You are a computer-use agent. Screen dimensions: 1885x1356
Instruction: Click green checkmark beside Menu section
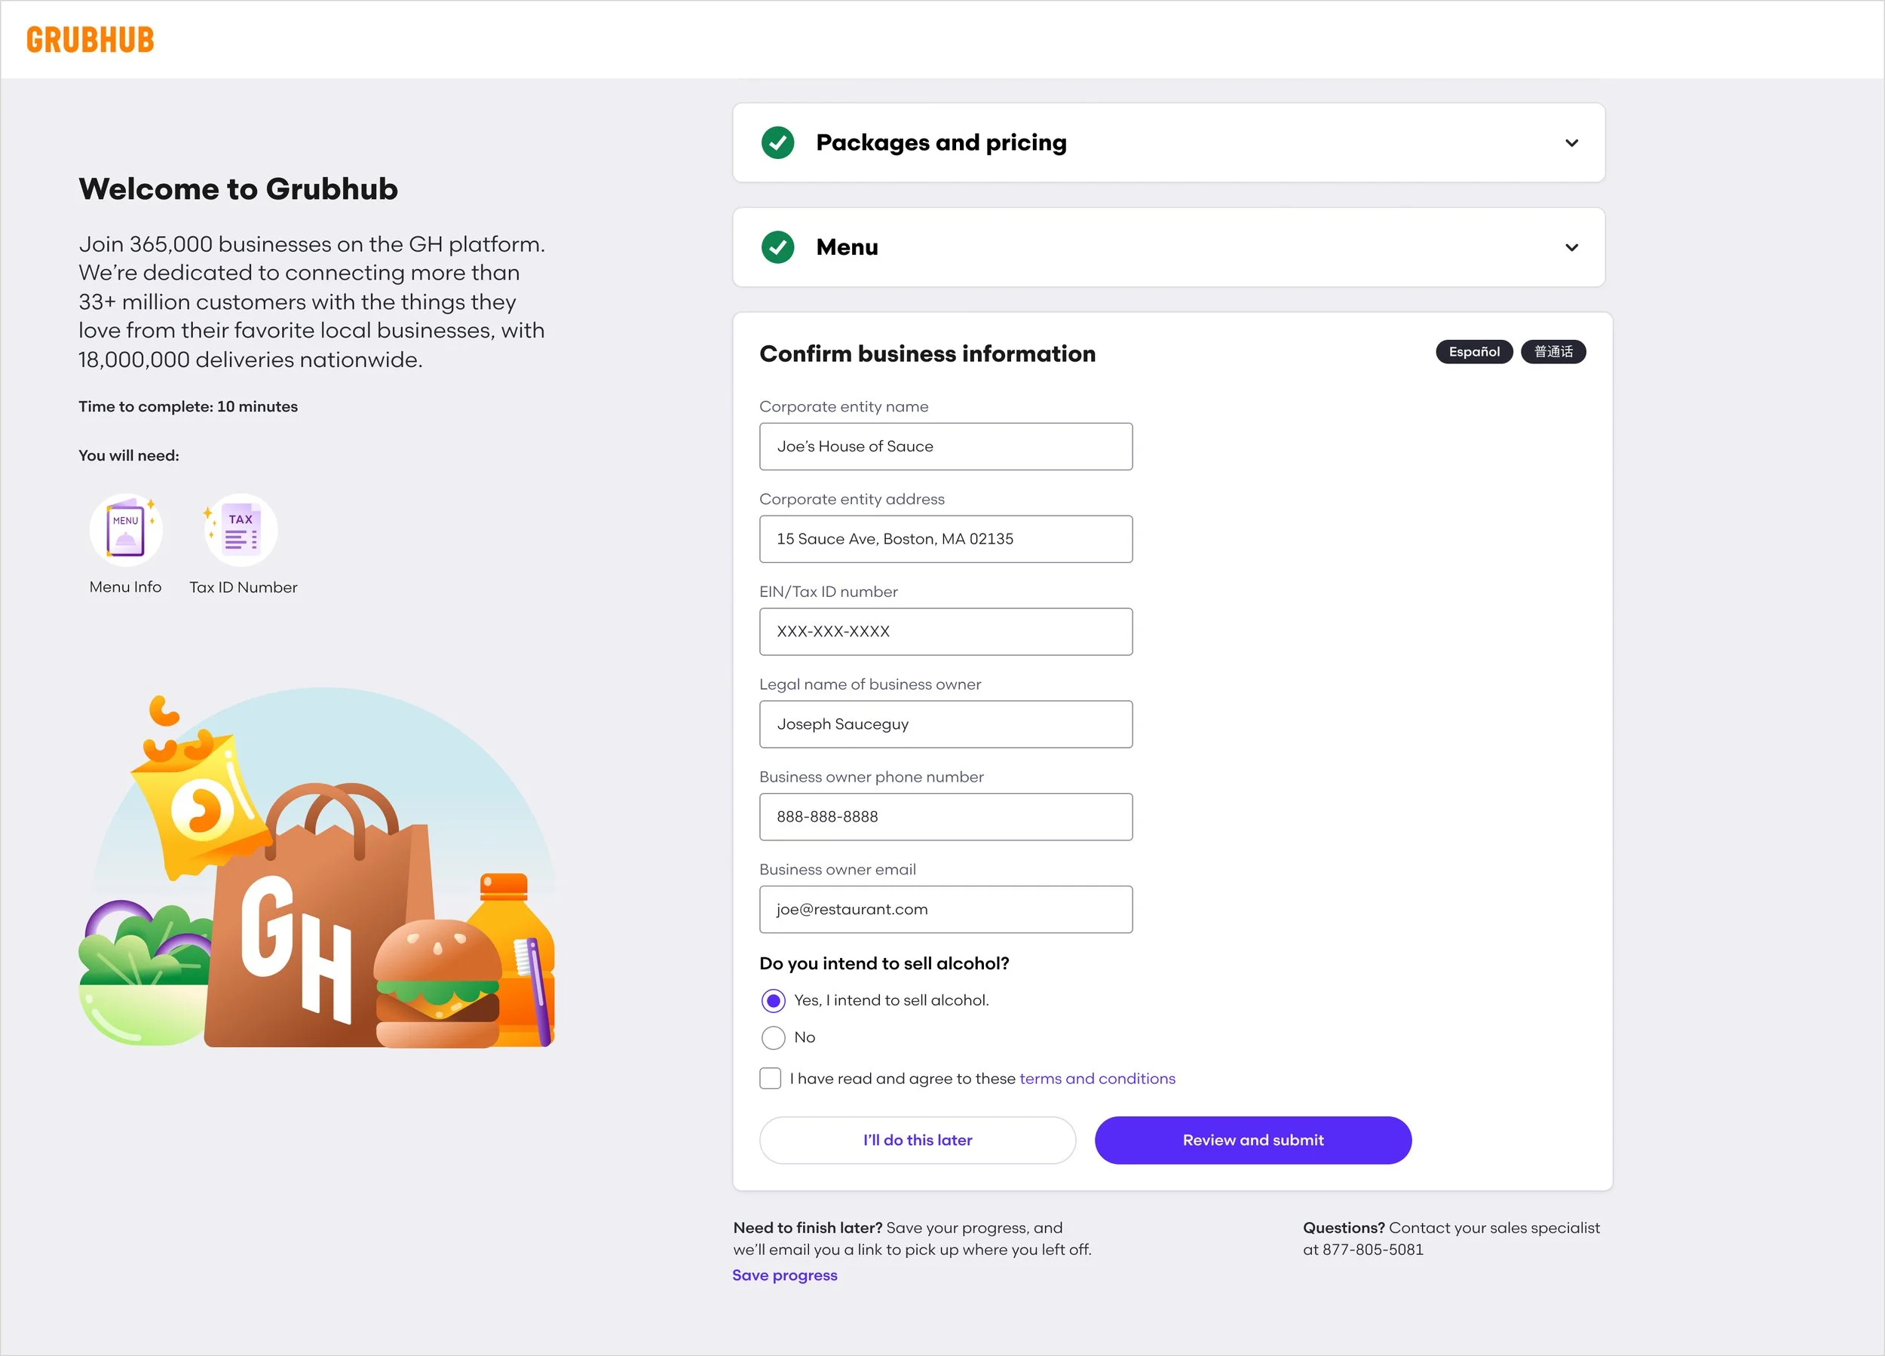[777, 247]
